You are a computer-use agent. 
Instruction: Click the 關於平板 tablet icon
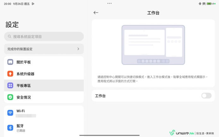(10, 62)
